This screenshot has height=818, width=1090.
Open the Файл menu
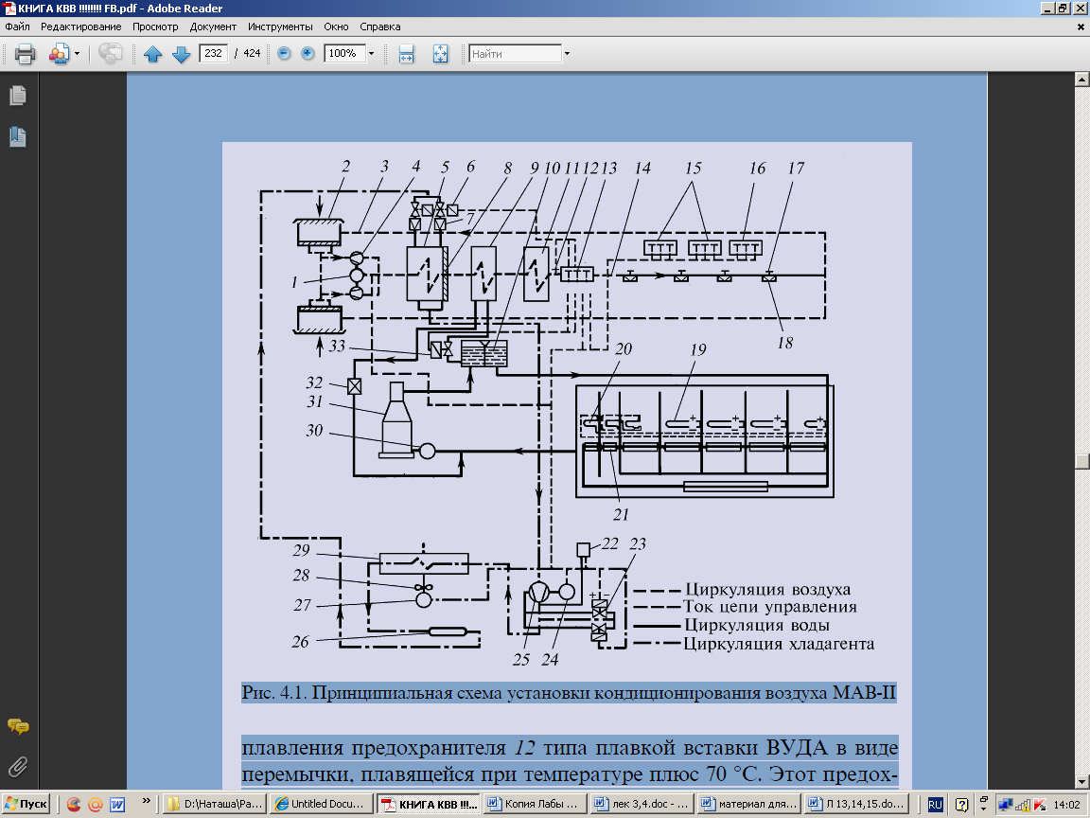(17, 27)
